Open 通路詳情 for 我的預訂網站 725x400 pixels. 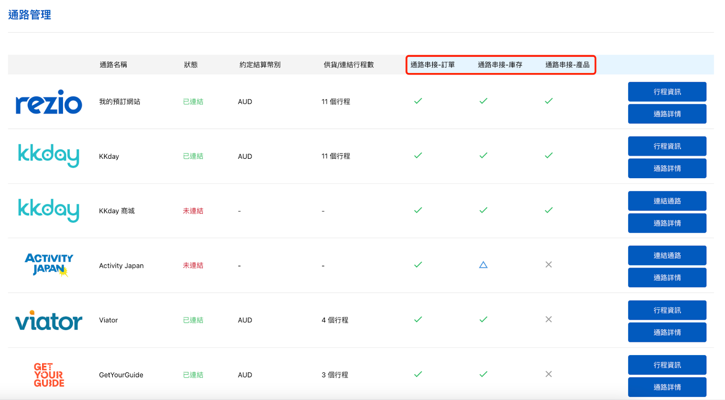667,114
